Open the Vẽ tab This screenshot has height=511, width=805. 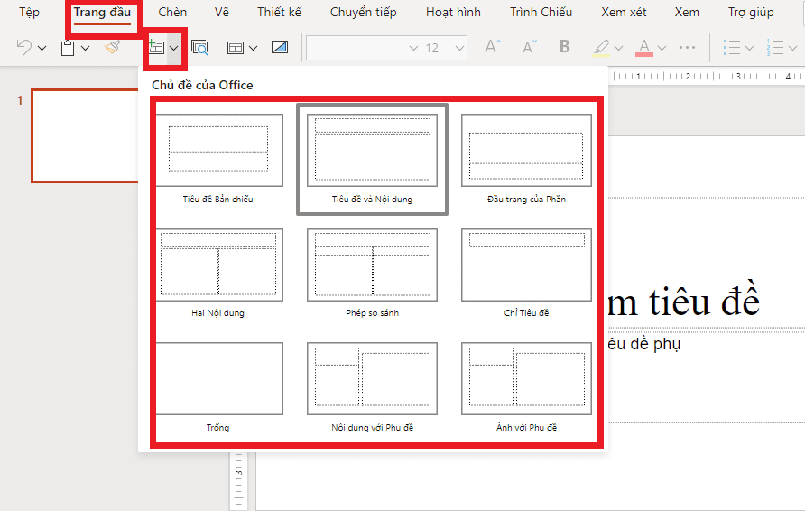[x=222, y=12]
